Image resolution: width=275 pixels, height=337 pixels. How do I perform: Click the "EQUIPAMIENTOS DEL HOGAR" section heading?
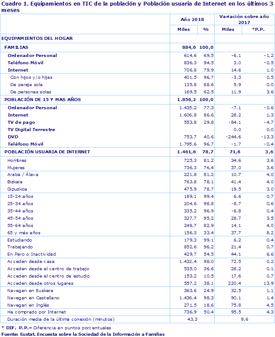point(37,38)
